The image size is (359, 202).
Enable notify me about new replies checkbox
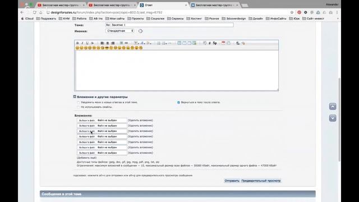tap(79, 102)
